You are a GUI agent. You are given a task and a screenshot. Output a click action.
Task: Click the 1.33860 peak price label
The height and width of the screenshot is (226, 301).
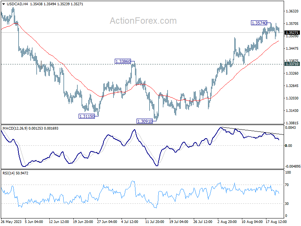(x=123, y=61)
